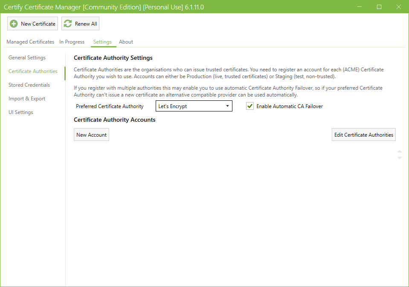Minimize the Certify Certificate Manager window
Viewport: 409px width, 287px height.
pyautogui.click(x=360, y=7)
